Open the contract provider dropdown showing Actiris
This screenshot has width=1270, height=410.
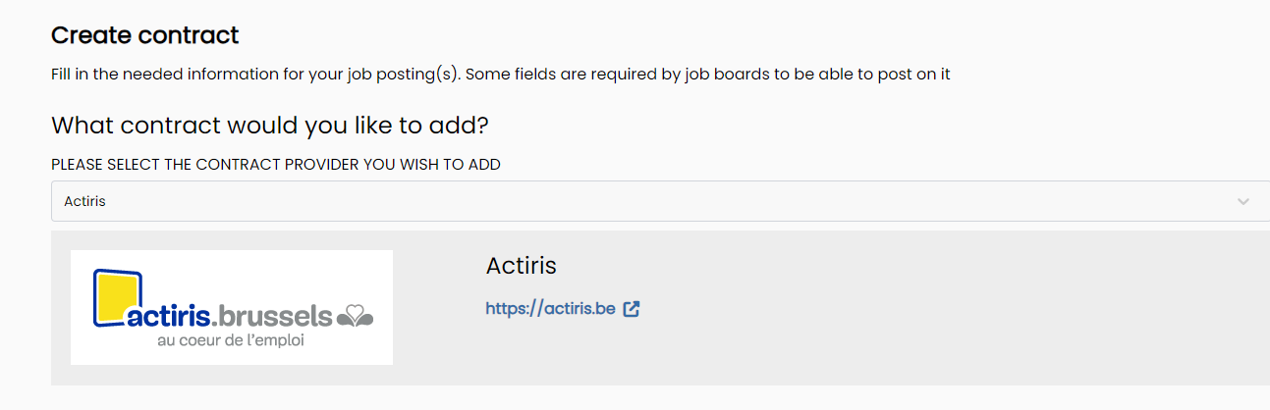point(660,201)
